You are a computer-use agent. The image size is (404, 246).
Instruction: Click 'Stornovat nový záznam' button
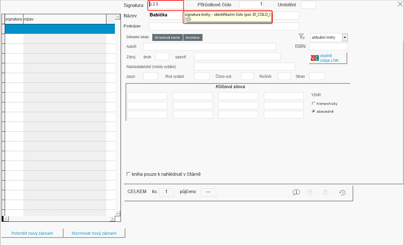point(94,233)
